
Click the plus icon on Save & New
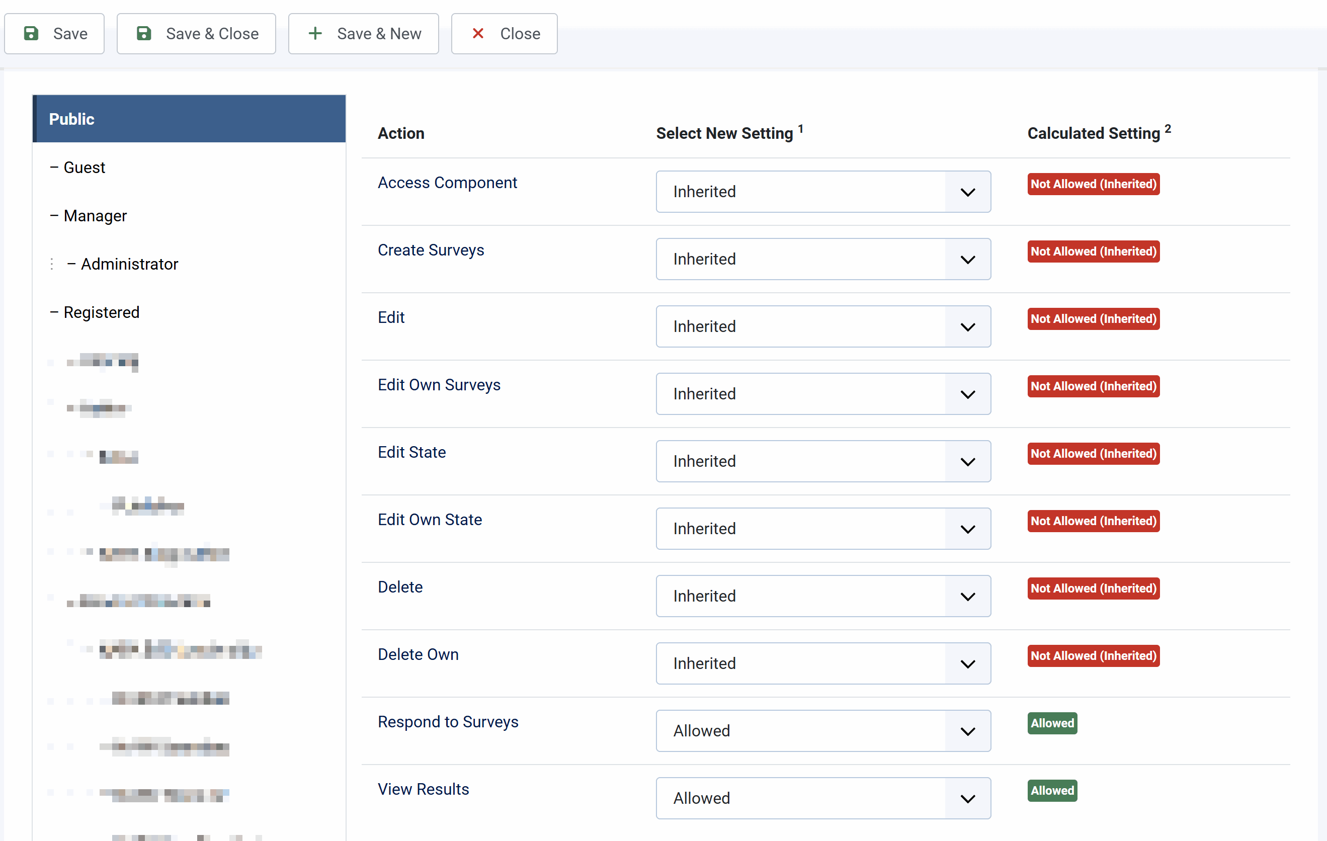(315, 34)
